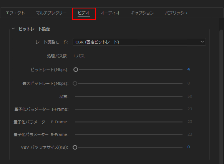
Task: Open the キャプション tab
Action: pos(142,13)
